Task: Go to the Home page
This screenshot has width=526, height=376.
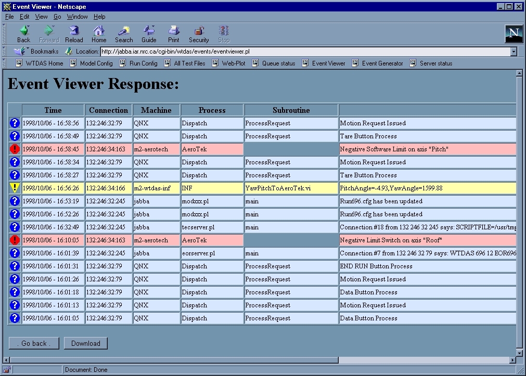Action: pyautogui.click(x=99, y=34)
